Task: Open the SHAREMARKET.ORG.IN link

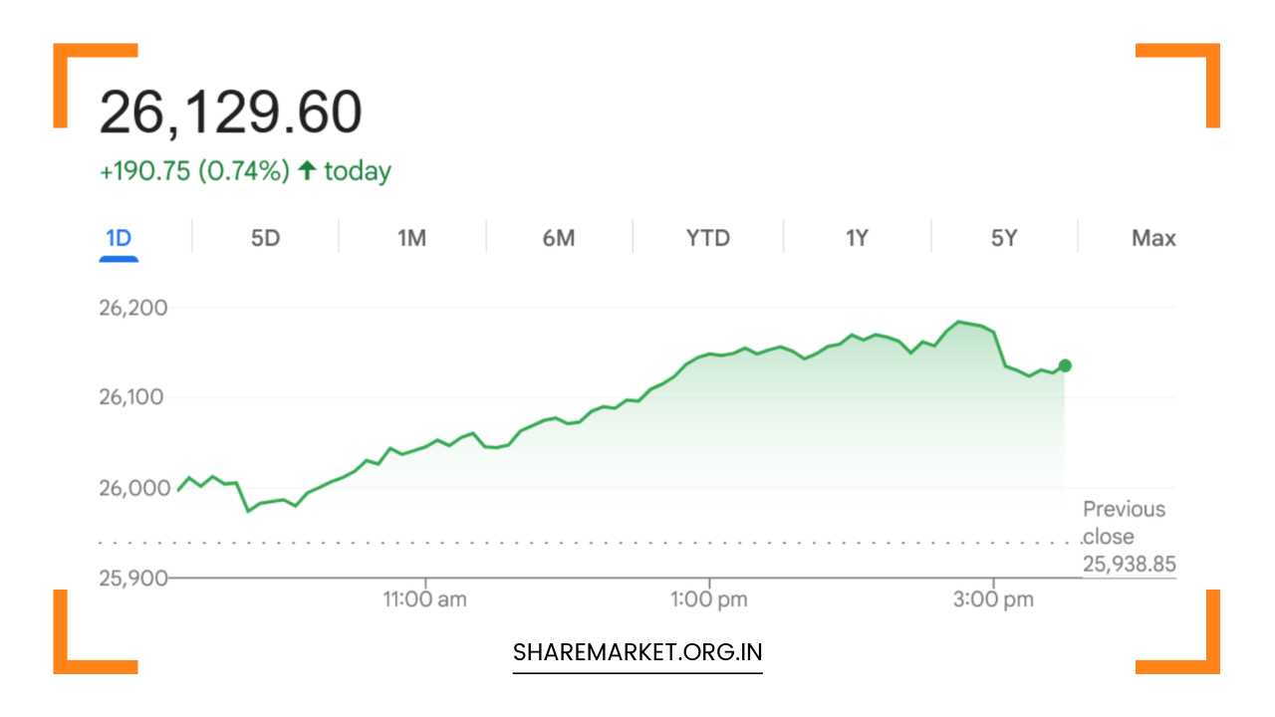Action: click(x=637, y=653)
